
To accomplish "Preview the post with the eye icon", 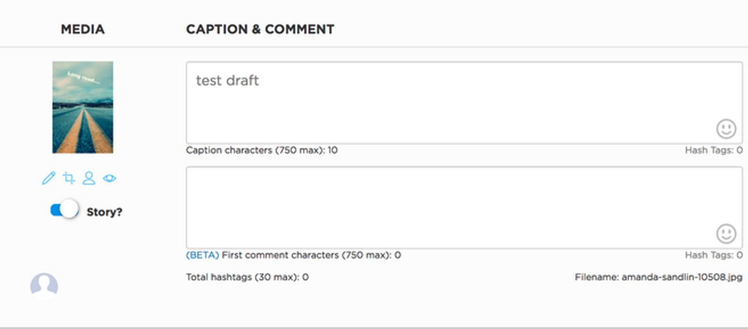I will coord(109,178).
